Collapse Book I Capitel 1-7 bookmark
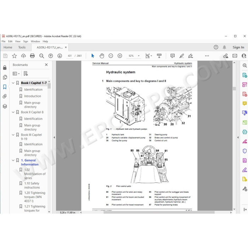Viewport: 248px width, 248px height. click(x=13, y=83)
